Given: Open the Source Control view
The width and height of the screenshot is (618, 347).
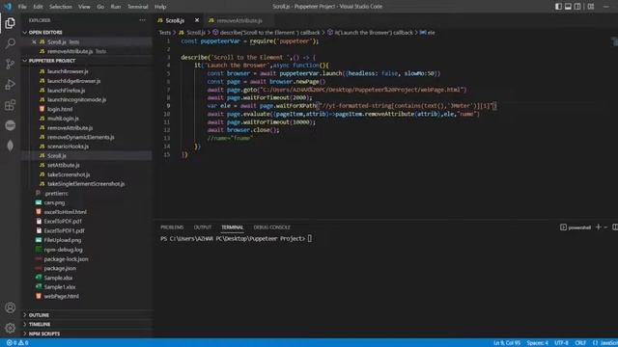Looking at the screenshot, I should click(11, 64).
